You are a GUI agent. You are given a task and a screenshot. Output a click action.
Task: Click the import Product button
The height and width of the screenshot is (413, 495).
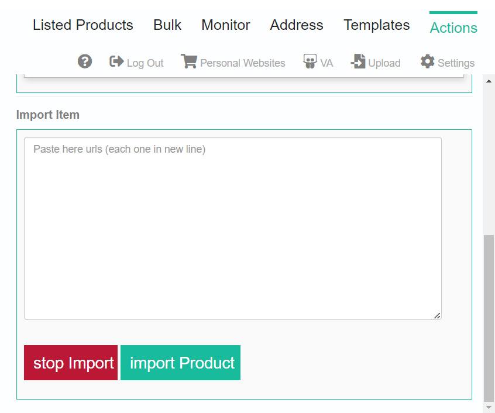pos(181,363)
